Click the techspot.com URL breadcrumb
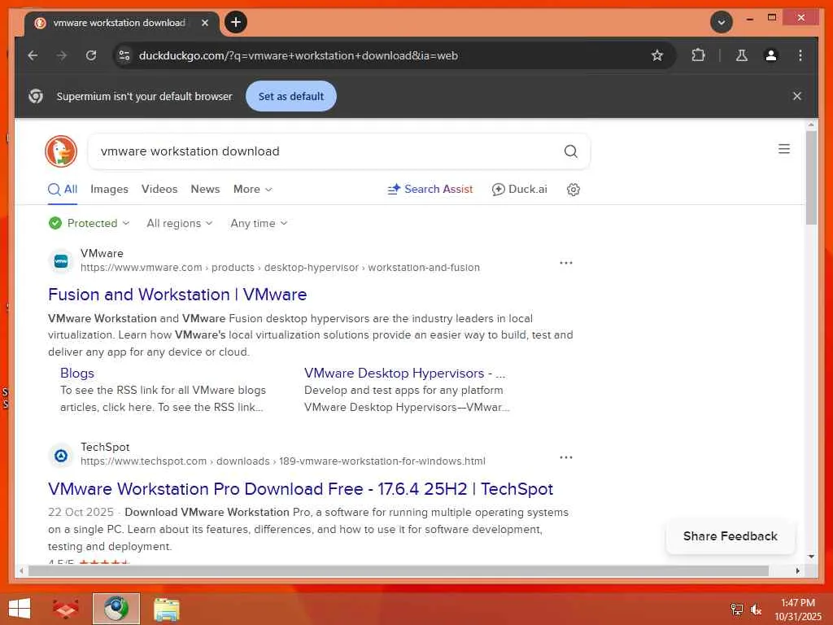The height and width of the screenshot is (625, 833). [282, 461]
